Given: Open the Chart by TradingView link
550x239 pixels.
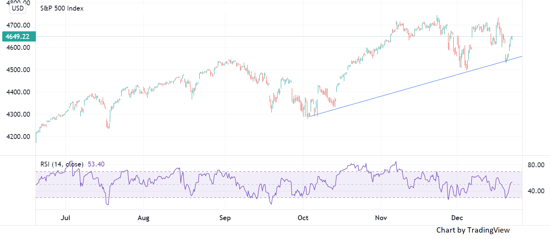Looking at the screenshot, I should point(473,230).
